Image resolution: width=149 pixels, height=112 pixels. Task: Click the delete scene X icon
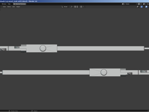[141, 4]
